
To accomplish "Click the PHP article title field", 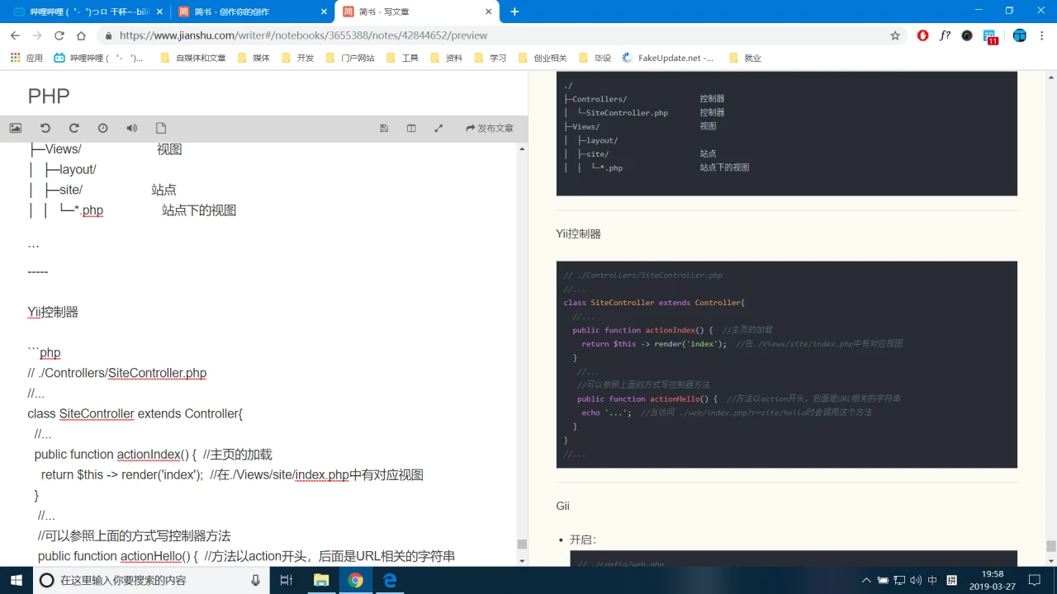I will coord(264,96).
